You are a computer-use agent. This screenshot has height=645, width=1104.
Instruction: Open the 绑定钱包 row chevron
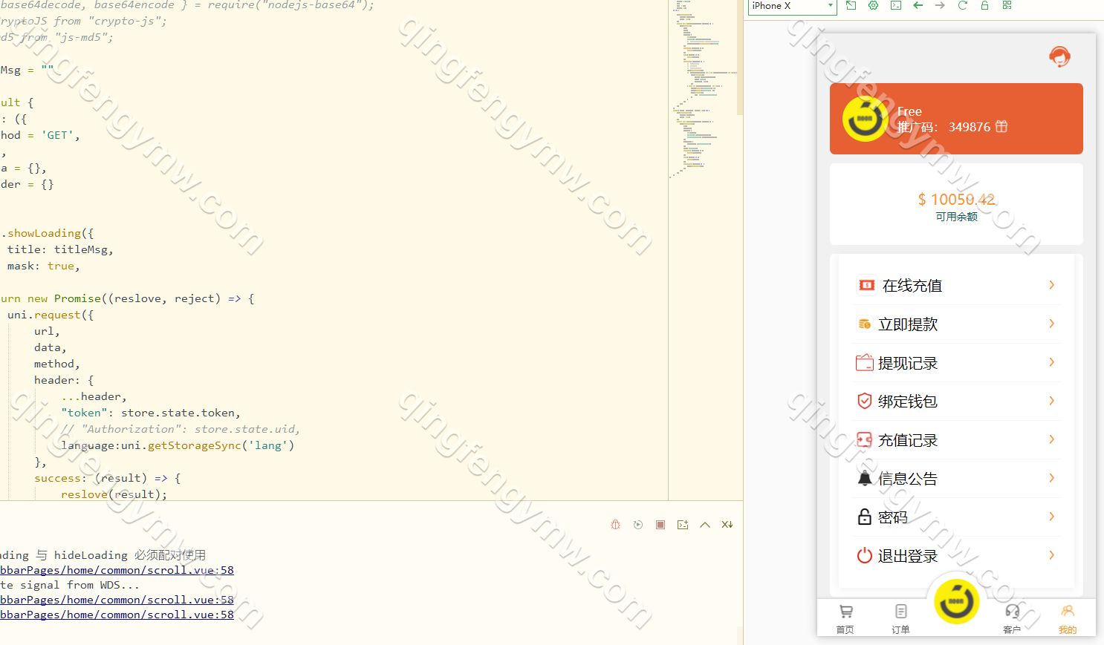(x=1051, y=401)
